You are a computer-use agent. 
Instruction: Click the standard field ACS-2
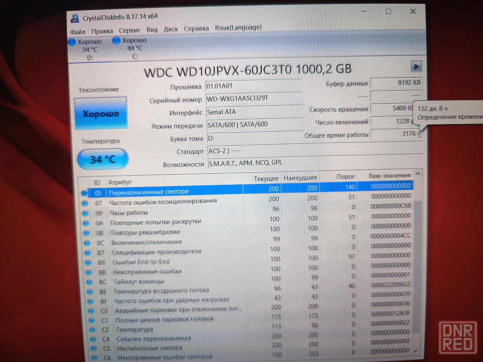315,151
